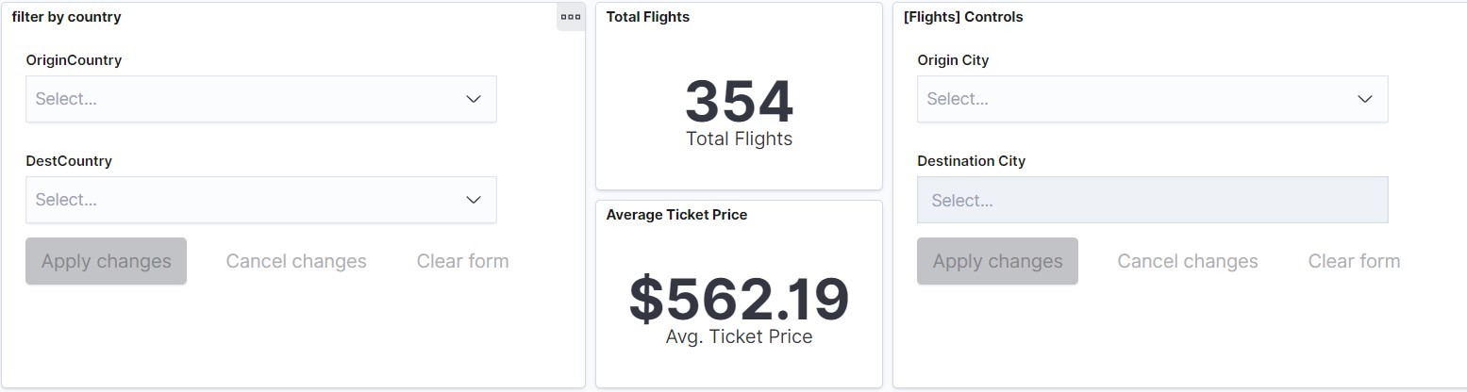
Task: Expand the OriginCountry select box placeholder
Action: 66,99
